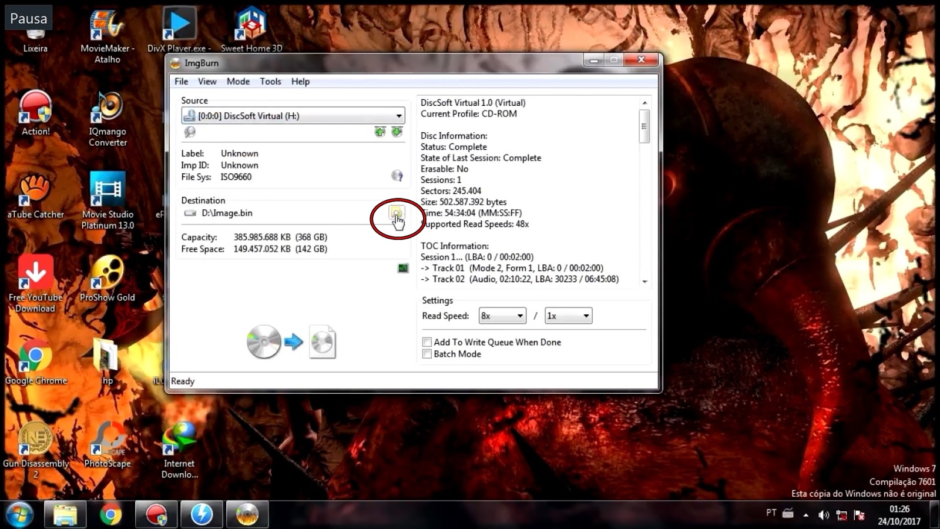
Task: Open Google Chrome desktop shortcut
Action: pyautogui.click(x=35, y=363)
